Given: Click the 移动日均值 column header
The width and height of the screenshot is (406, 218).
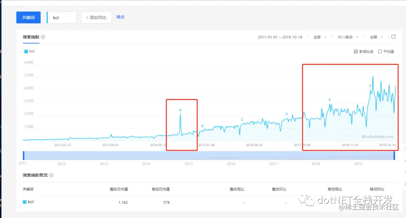Looking at the screenshot, I should point(161,189).
